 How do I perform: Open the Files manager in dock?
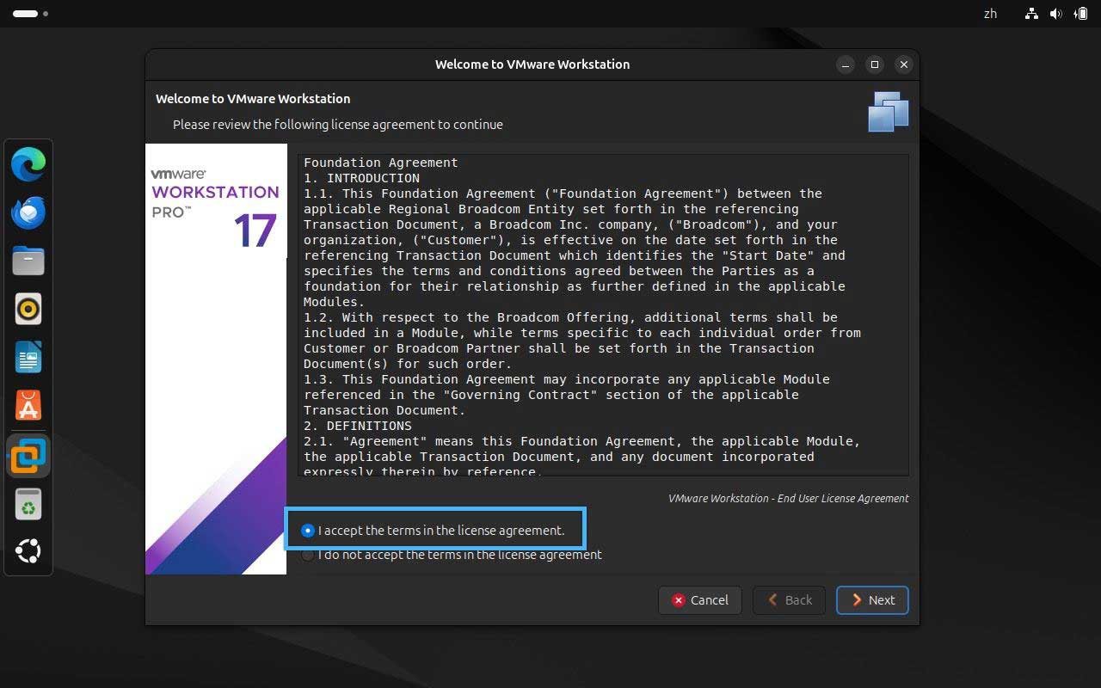tap(28, 260)
